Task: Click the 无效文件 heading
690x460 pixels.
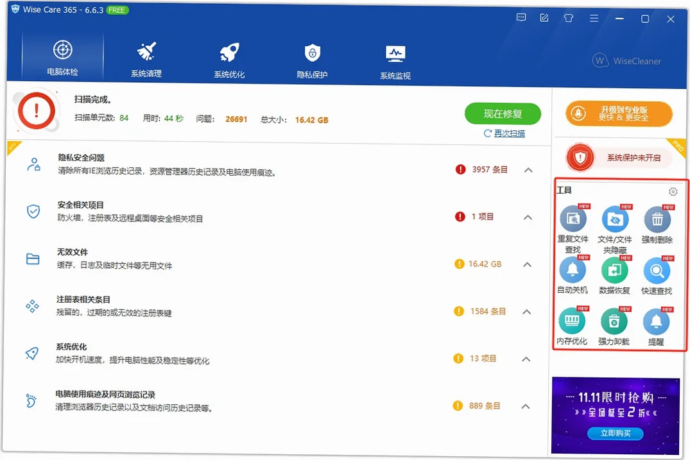Action: [x=72, y=252]
